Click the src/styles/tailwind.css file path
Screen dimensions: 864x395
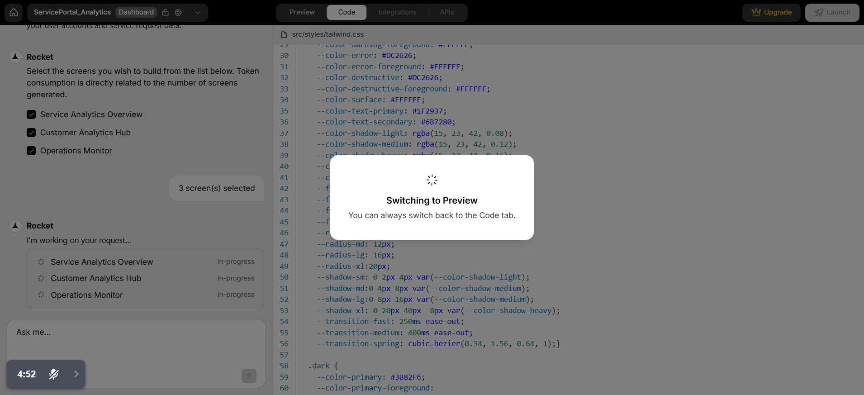point(328,34)
